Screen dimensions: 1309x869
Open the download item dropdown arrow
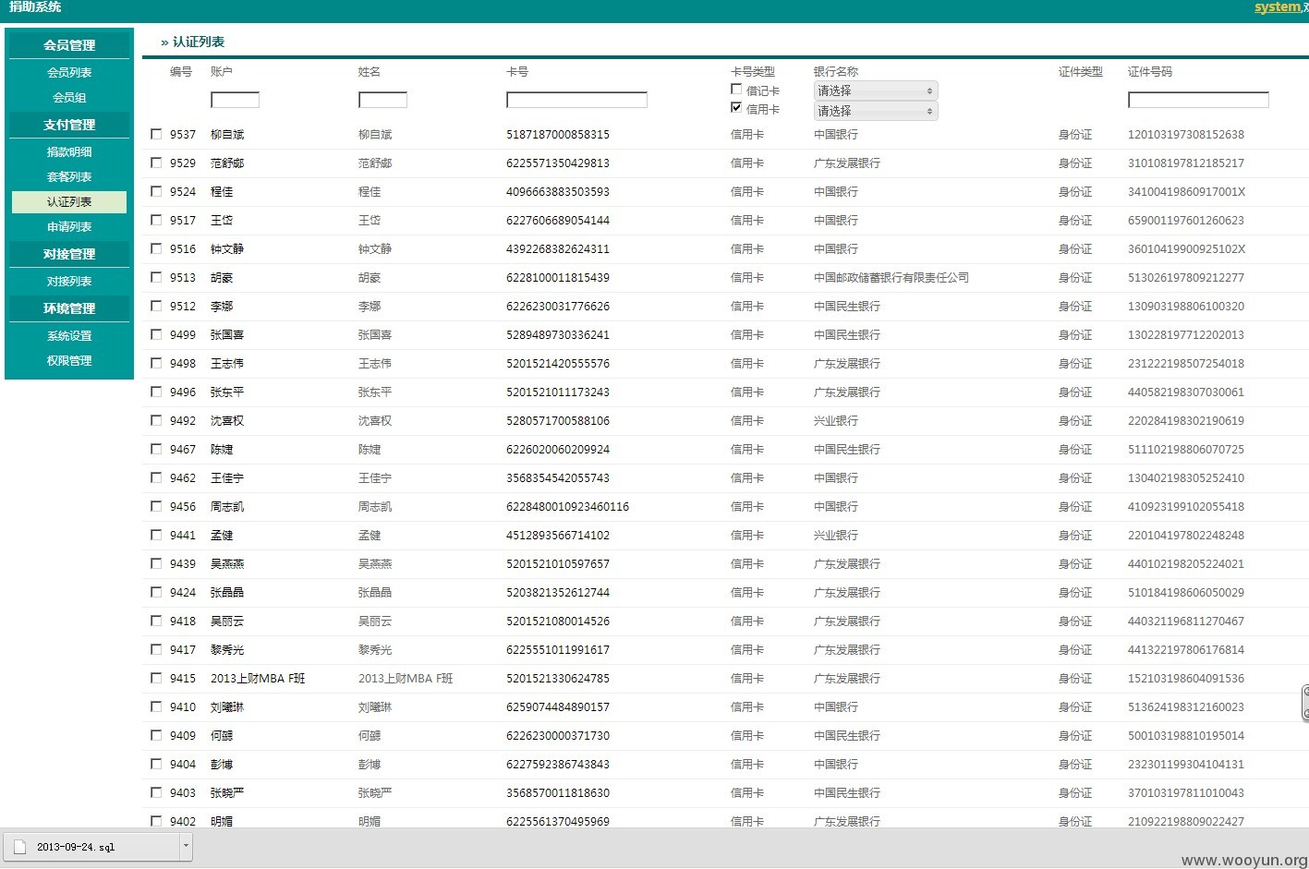pos(186,846)
